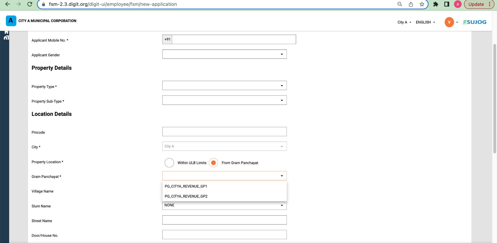
Task: Open the zoom magnifier icon in address bar
Action: 400,4
